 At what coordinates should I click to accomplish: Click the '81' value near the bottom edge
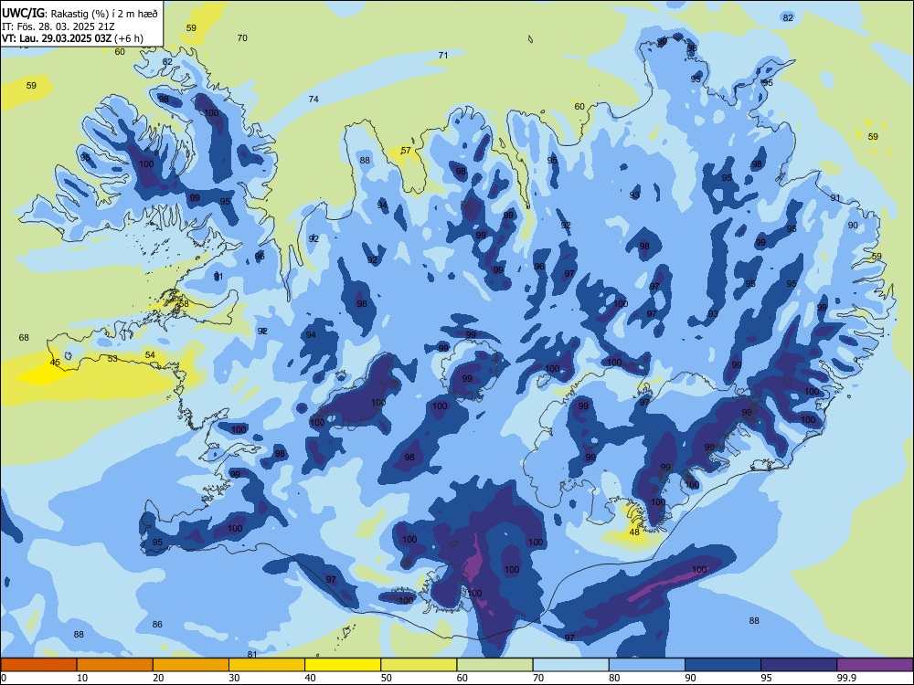(252, 654)
